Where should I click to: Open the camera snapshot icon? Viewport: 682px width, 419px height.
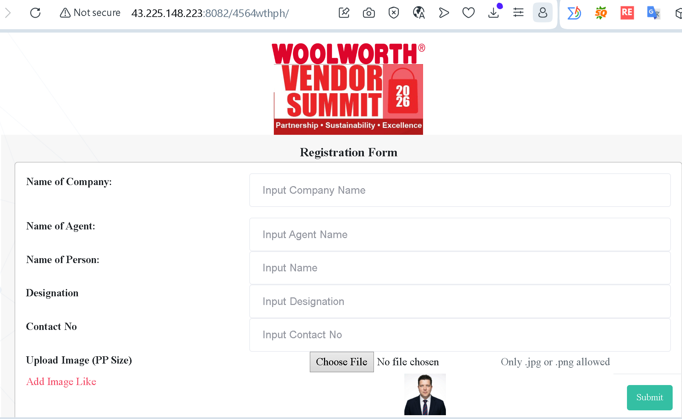point(369,13)
